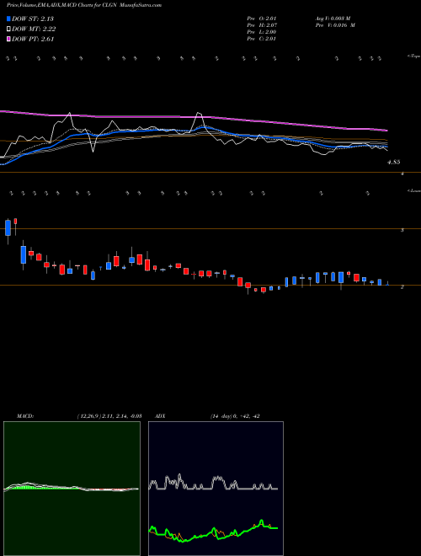Select the 'DOW PT: 2.61' legend label
The image size is (421, 556).
point(33,39)
